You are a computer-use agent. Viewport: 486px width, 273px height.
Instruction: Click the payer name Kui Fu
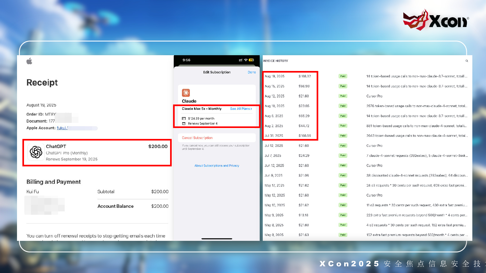point(33,192)
